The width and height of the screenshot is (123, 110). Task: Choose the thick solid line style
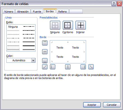click(x=29, y=46)
